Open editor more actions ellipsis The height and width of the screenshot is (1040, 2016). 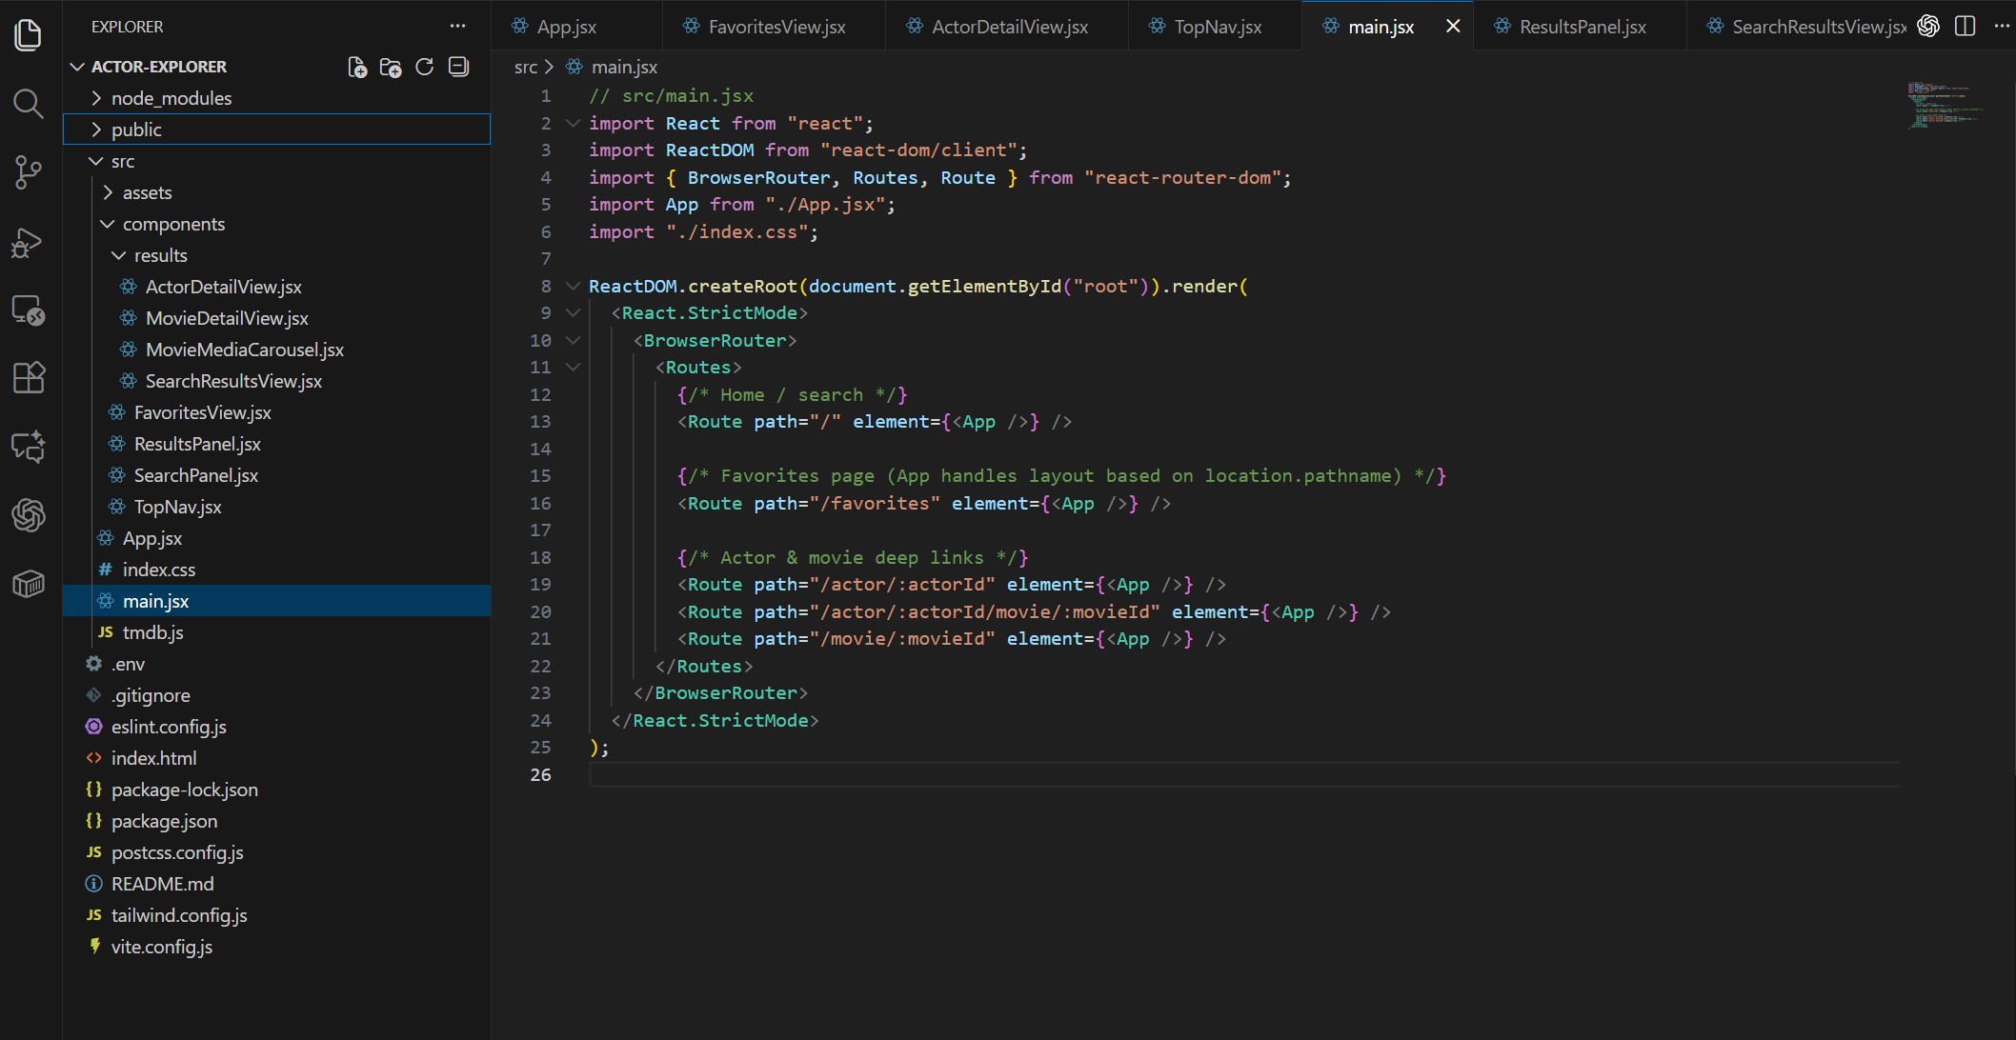2002,26
